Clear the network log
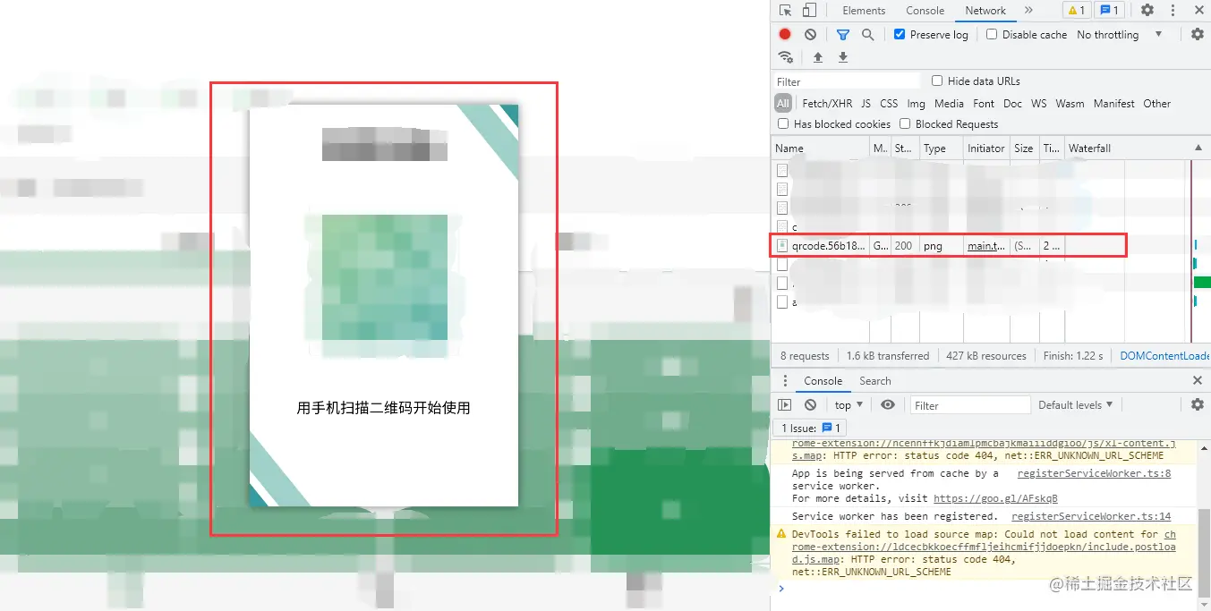The image size is (1211, 611). pyautogui.click(x=810, y=34)
